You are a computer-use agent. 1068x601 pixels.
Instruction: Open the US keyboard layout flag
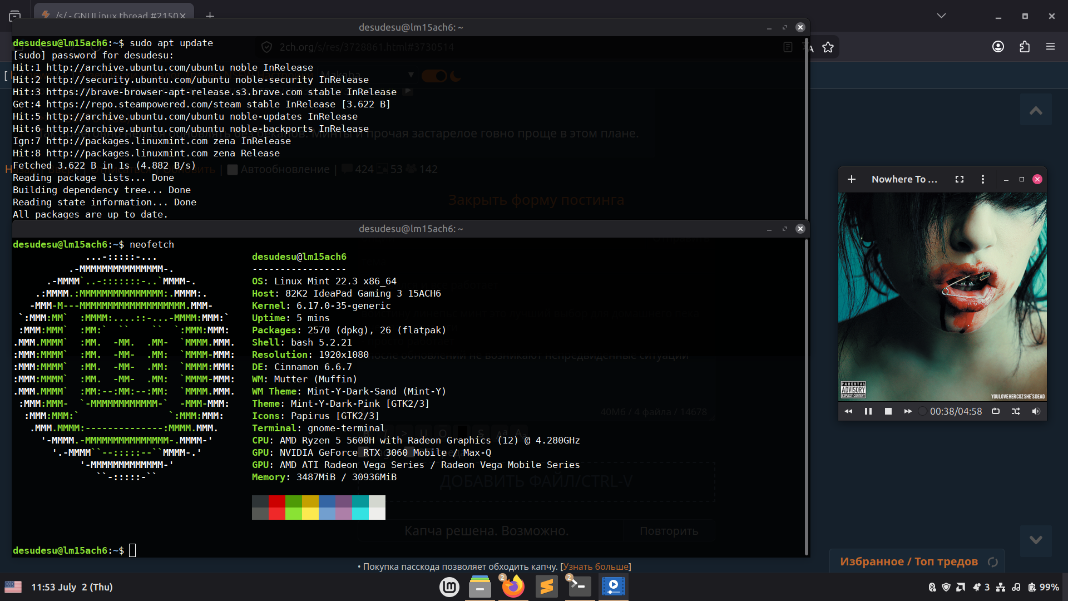click(13, 587)
